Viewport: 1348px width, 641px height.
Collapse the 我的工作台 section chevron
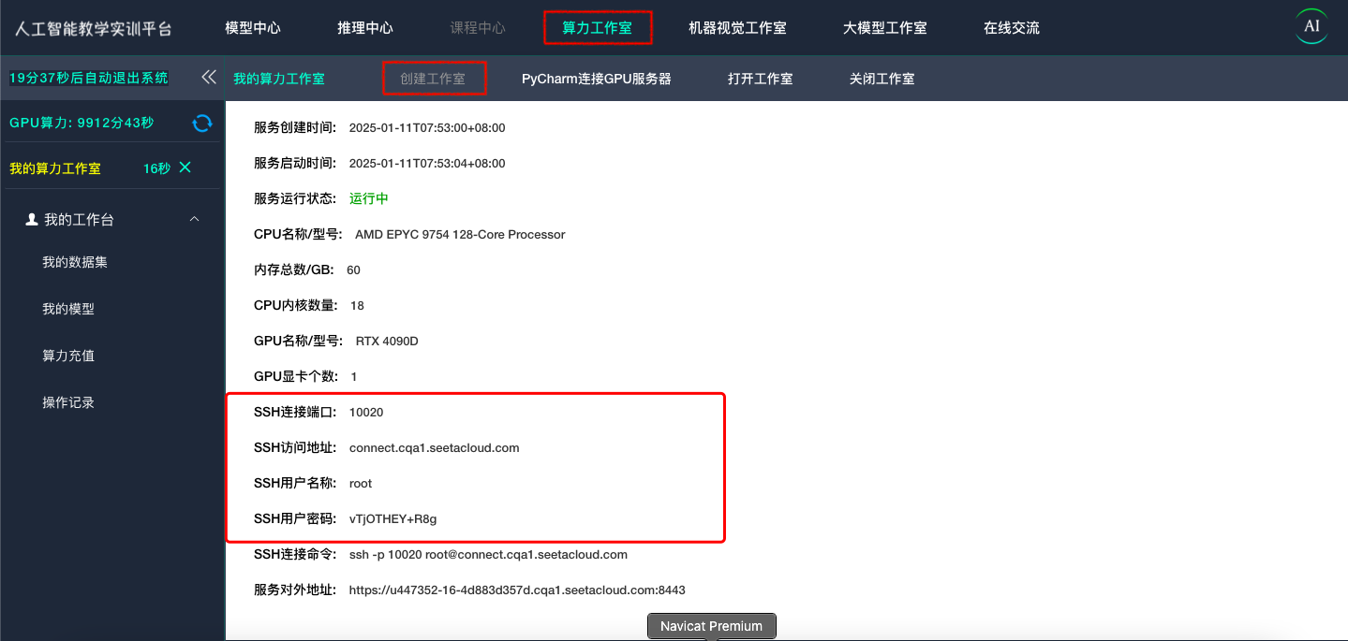pos(195,219)
